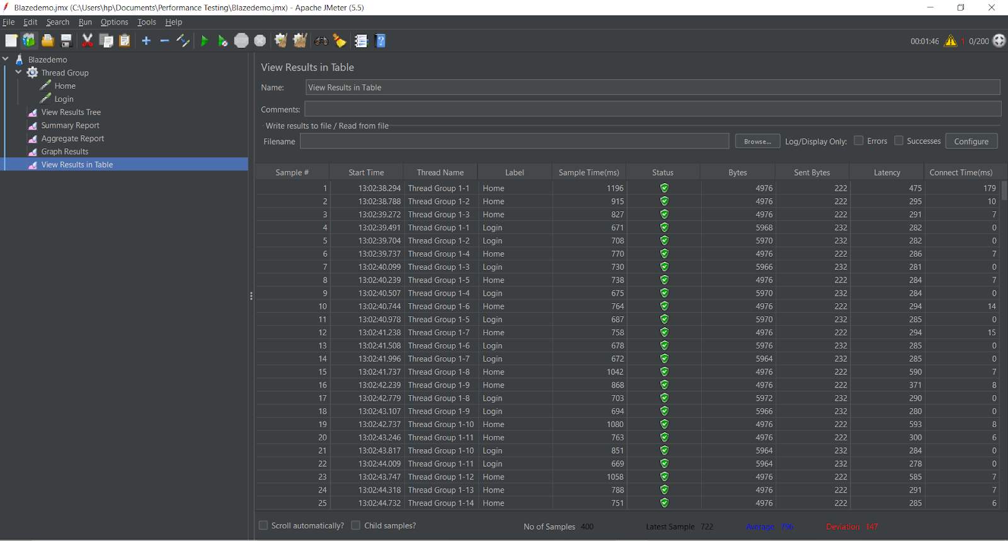Click the Open file folder icon
1008x541 pixels.
click(48, 41)
